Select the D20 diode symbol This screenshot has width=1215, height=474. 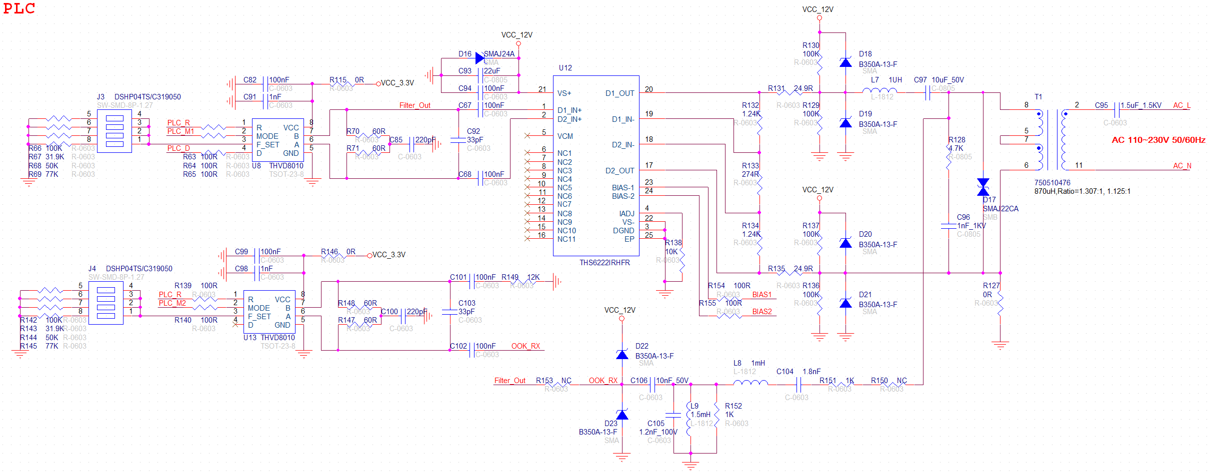[845, 243]
